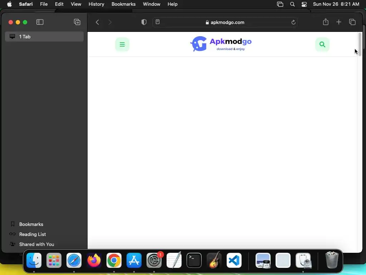The width and height of the screenshot is (366, 275).
Task: Open the Apkmodgo site search
Action: (x=322, y=44)
